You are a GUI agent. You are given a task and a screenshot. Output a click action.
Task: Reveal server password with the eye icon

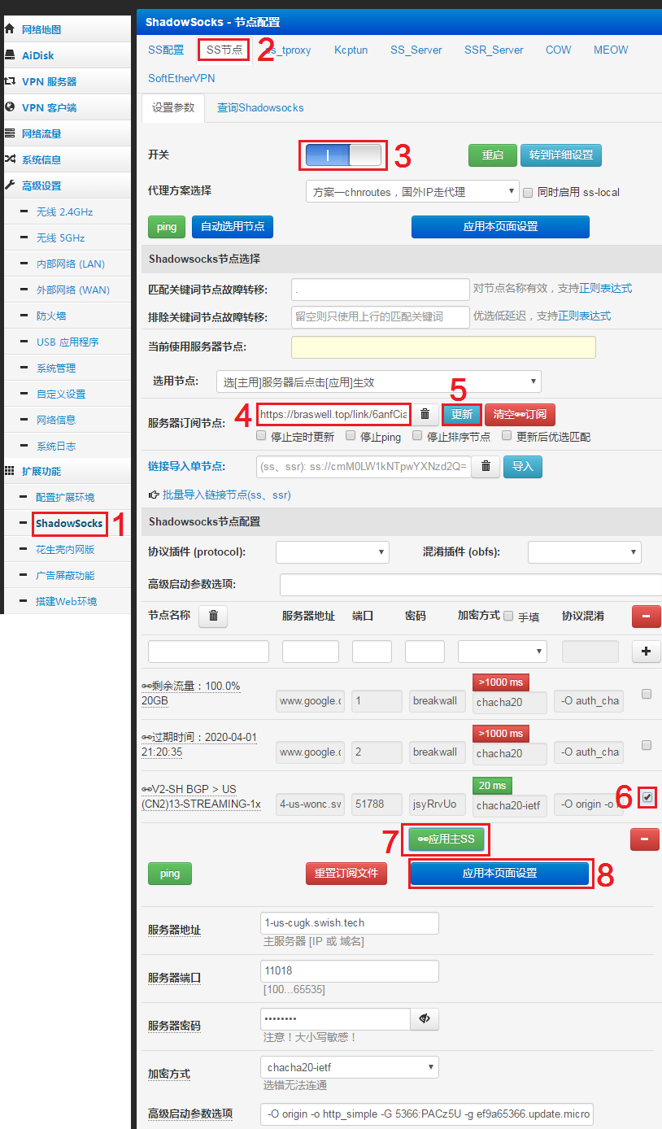(425, 1018)
